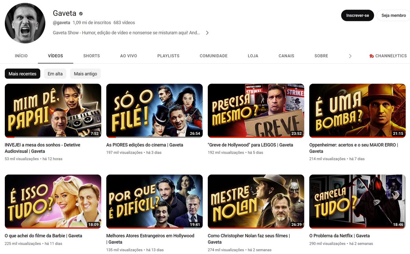Click the '1,09 mi de inscritos' count
Image resolution: width=410 pixels, height=254 pixels.
click(x=92, y=23)
